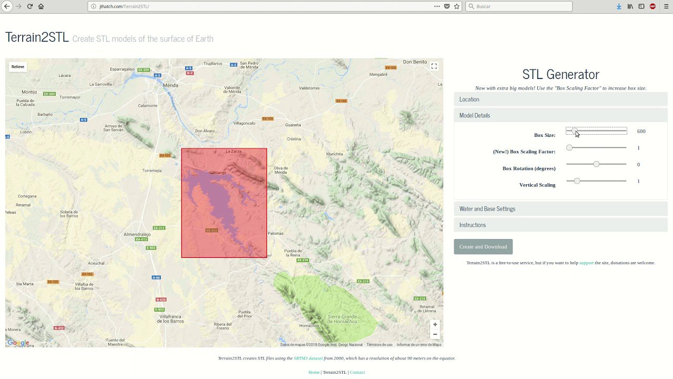Click the N-630 road shield on the map
This screenshot has height=379, width=673.
[161, 300]
